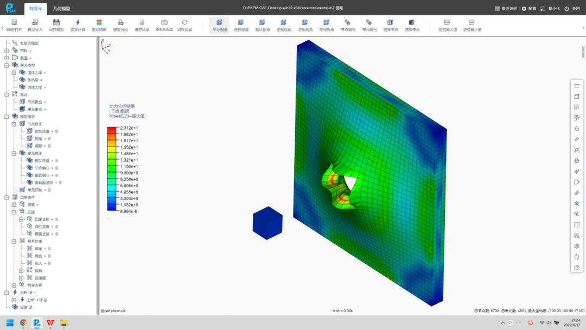Select the 有限元 tab
The image size is (586, 330).
(35, 9)
